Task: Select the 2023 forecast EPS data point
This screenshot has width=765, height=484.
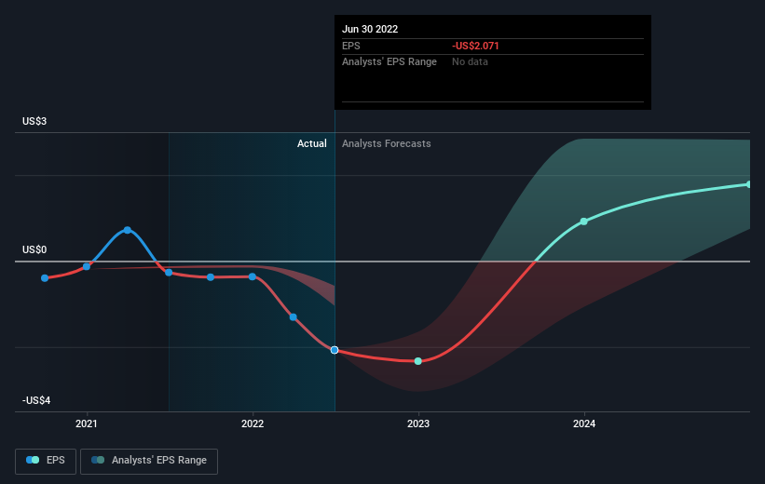Action: tap(418, 361)
